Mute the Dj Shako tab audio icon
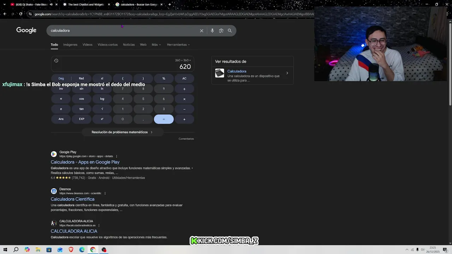 click(x=51, y=5)
